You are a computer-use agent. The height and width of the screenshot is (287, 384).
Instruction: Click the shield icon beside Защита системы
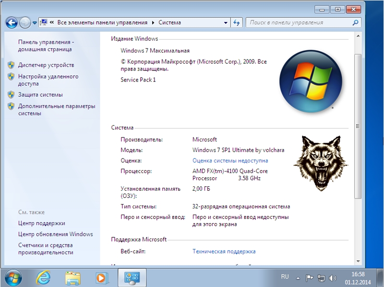point(11,94)
